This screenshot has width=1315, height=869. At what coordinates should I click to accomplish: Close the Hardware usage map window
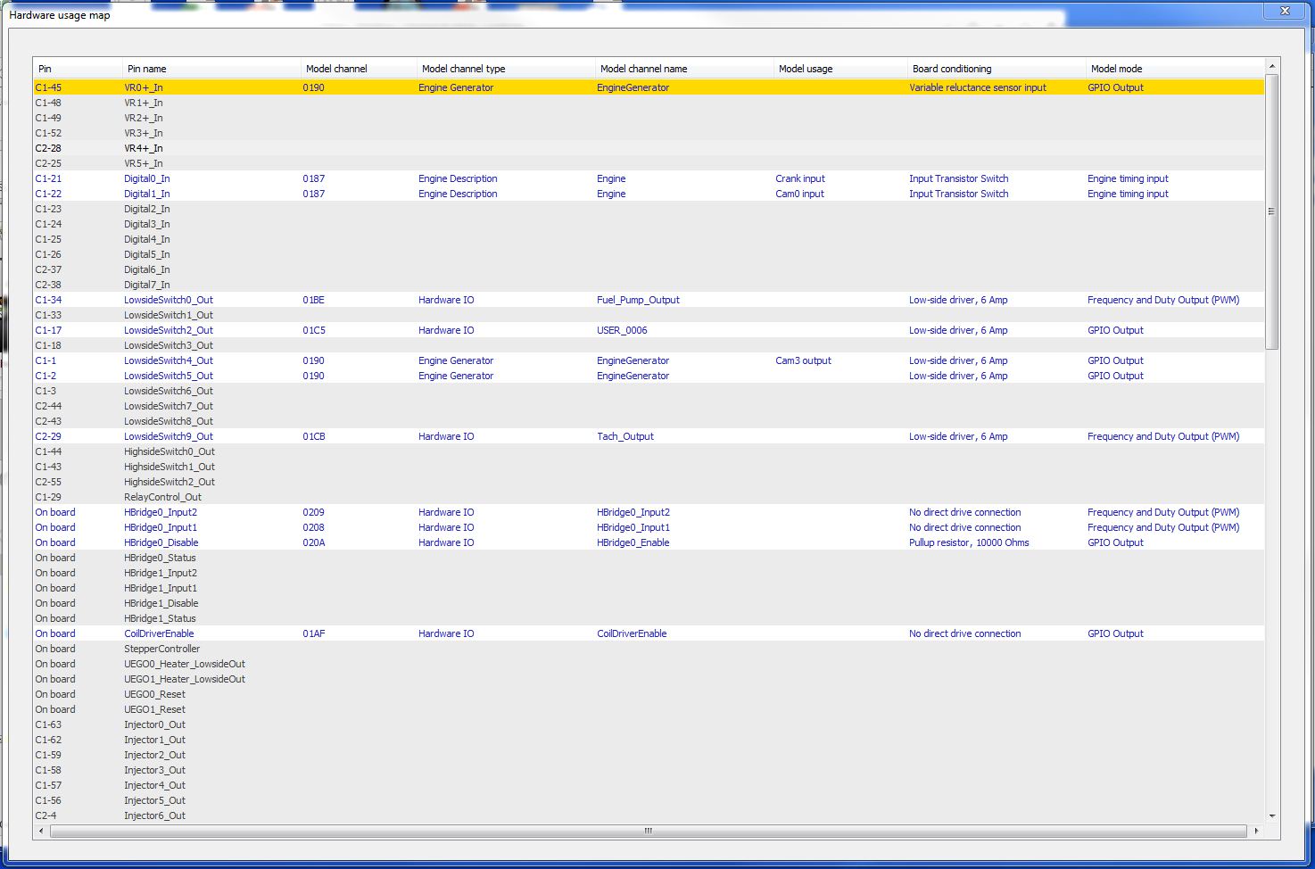tap(1285, 12)
